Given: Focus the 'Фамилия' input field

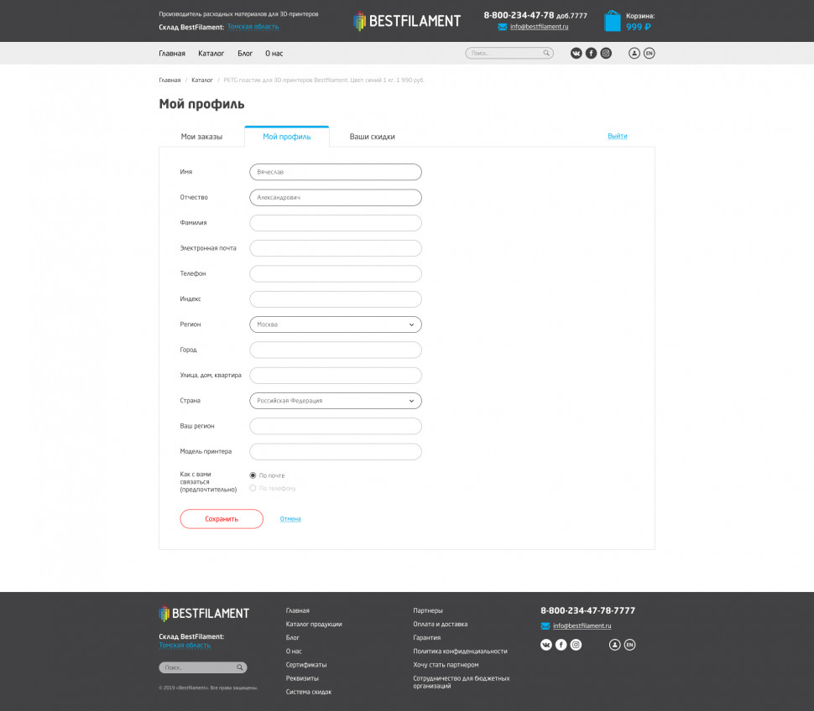Looking at the screenshot, I should coord(336,223).
